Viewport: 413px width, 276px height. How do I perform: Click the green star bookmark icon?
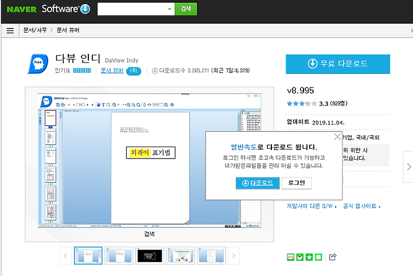tap(309, 257)
